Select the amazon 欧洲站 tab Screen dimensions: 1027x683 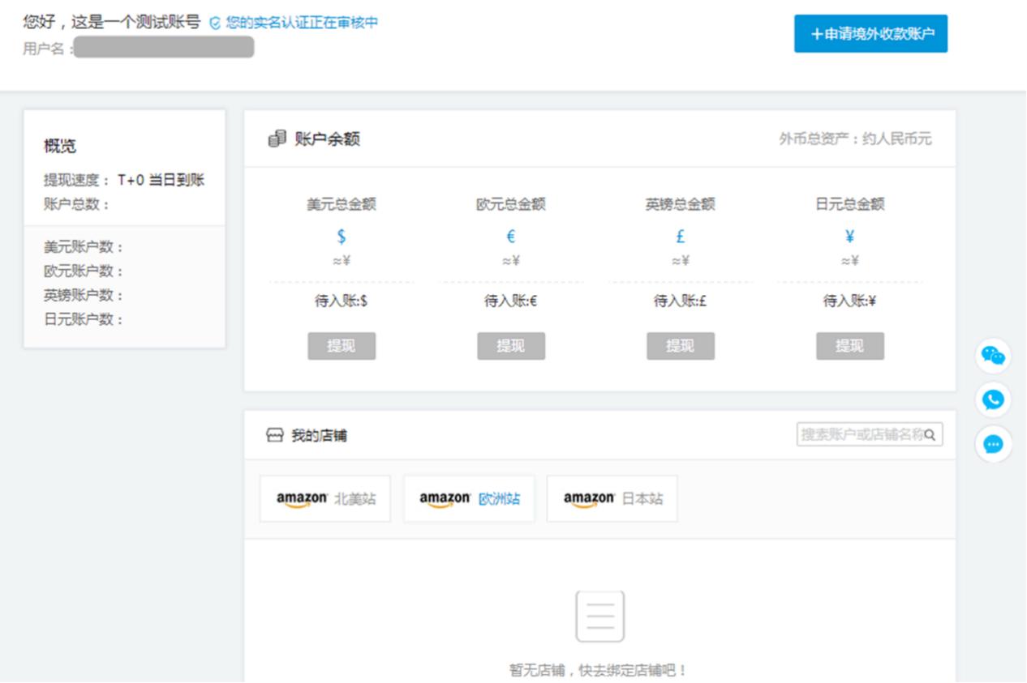coord(468,498)
